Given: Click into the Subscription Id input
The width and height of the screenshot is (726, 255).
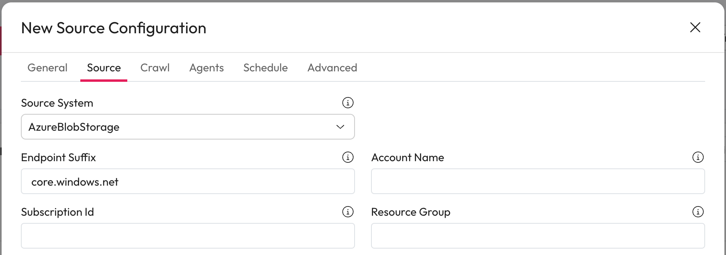Looking at the screenshot, I should [188, 236].
